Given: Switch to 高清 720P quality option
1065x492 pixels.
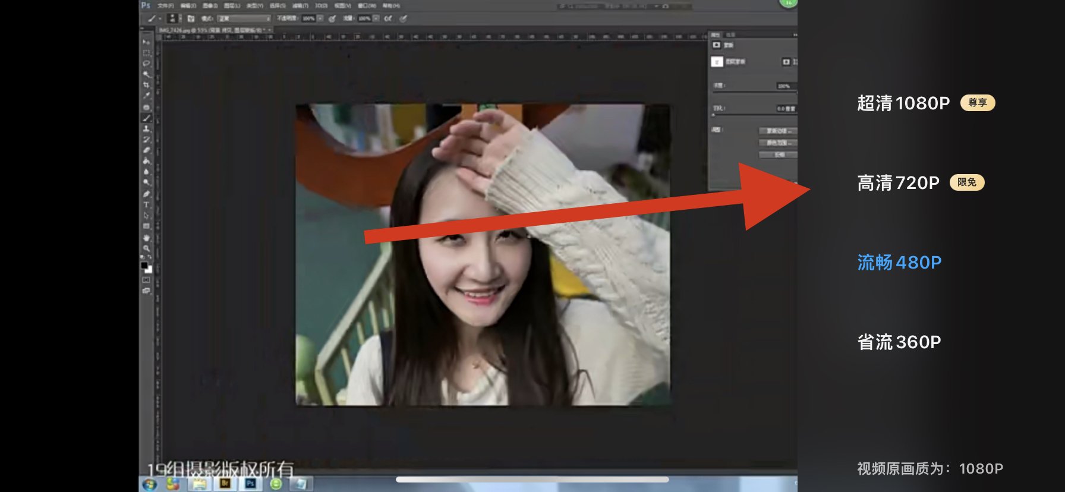Looking at the screenshot, I should click(898, 183).
